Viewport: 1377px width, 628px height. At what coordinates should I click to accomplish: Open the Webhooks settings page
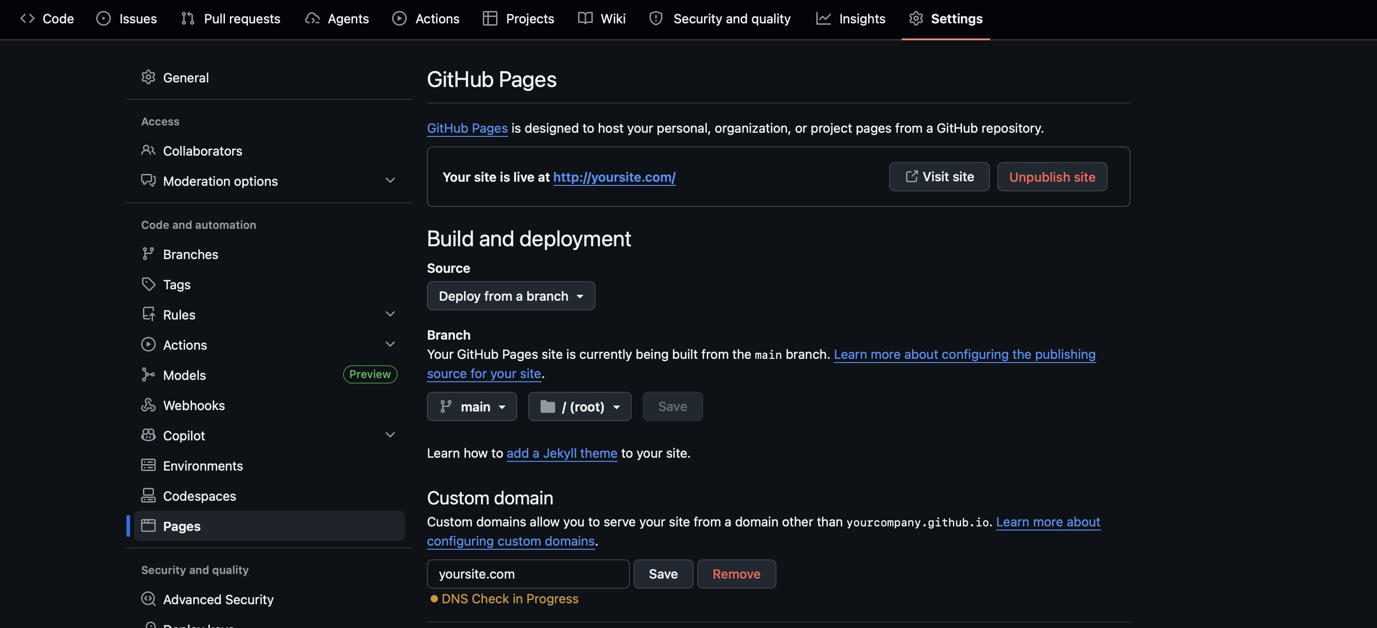269,405
